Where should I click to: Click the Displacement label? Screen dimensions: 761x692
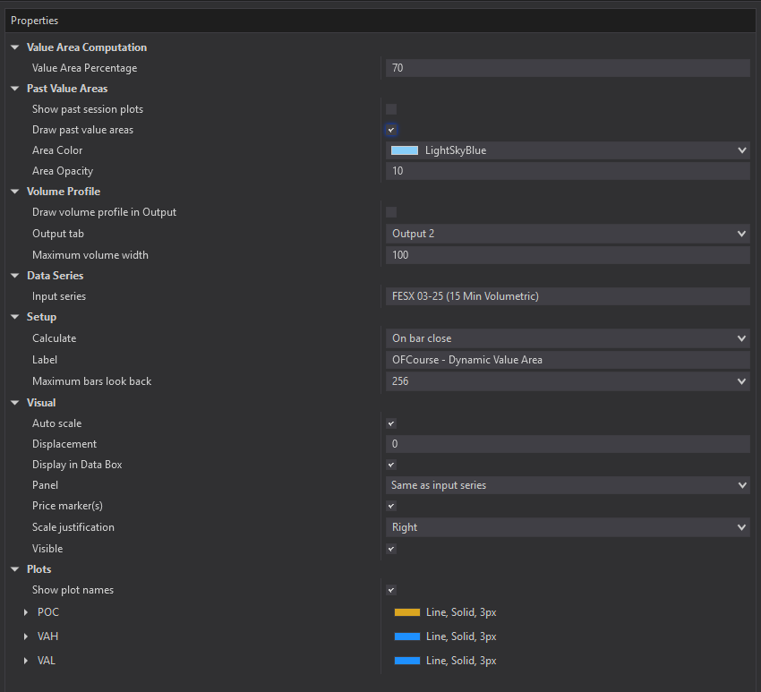pos(64,444)
